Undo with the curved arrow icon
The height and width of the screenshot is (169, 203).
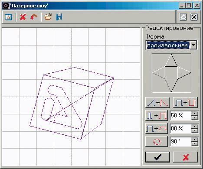(34, 17)
